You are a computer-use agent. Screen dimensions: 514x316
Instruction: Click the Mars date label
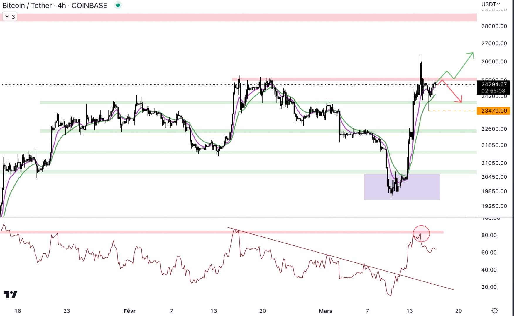(325, 311)
